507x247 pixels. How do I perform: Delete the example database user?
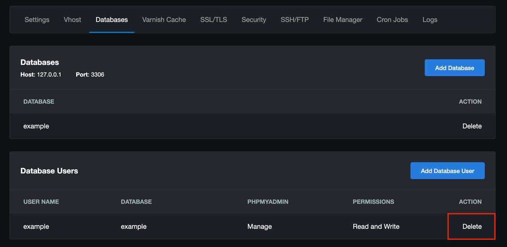471,226
